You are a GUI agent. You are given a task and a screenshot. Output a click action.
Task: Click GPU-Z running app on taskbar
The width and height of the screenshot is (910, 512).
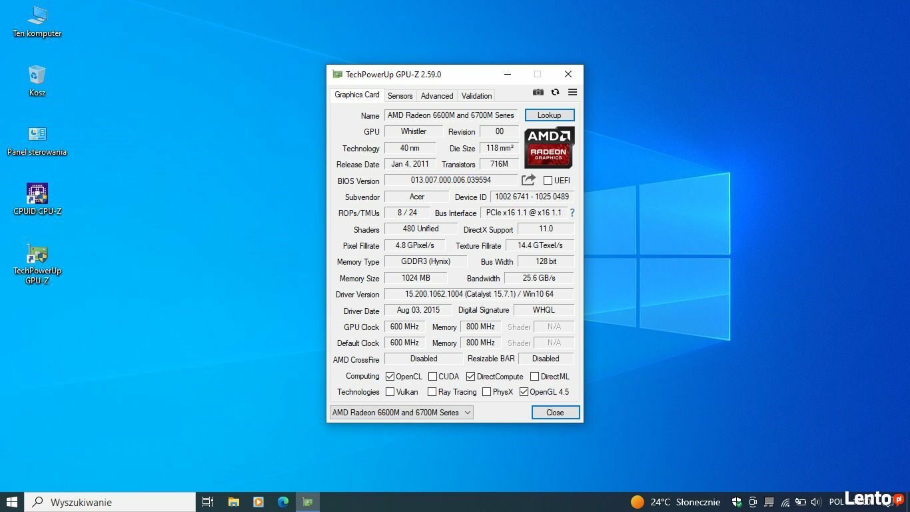[308, 502]
